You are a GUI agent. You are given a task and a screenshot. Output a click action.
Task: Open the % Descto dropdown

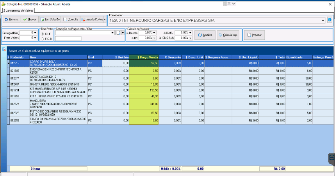(x=154, y=33)
